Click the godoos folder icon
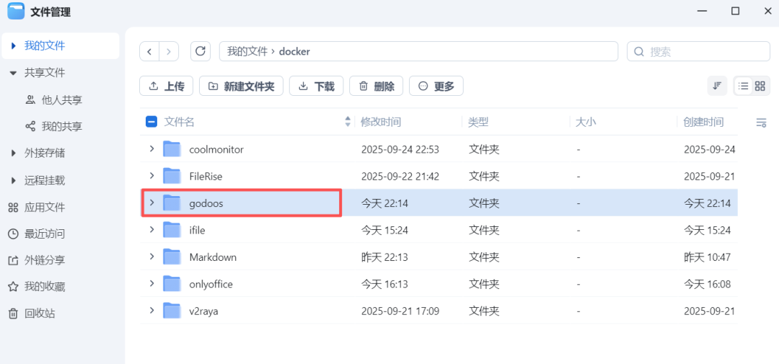This screenshot has height=364, width=779. (x=172, y=203)
